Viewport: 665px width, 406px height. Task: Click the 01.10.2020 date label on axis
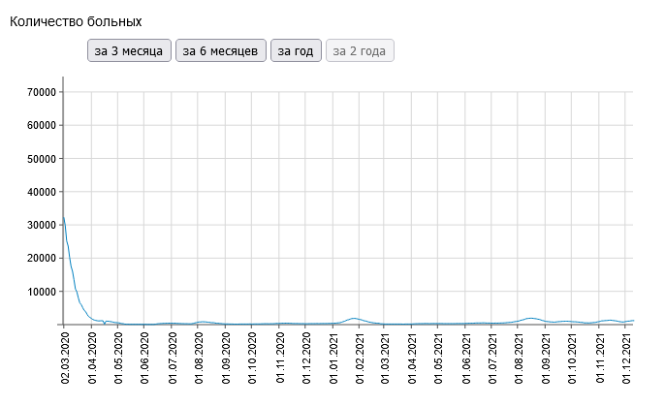click(252, 359)
